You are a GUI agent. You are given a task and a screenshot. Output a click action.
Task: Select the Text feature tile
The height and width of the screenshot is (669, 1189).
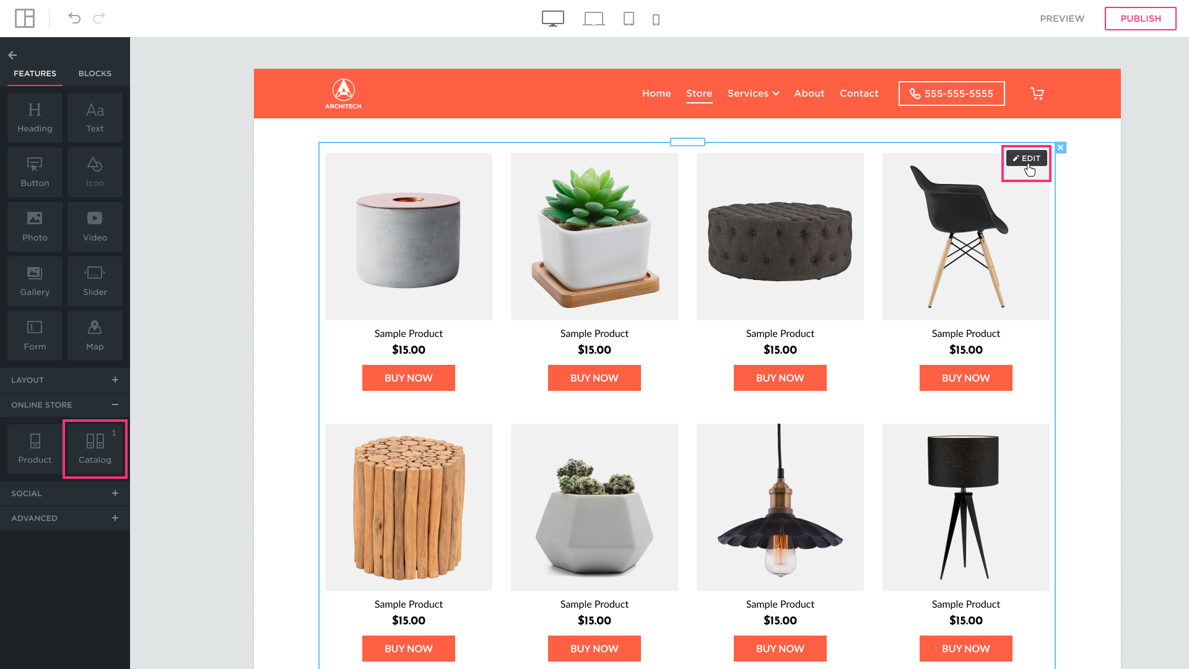95,118
